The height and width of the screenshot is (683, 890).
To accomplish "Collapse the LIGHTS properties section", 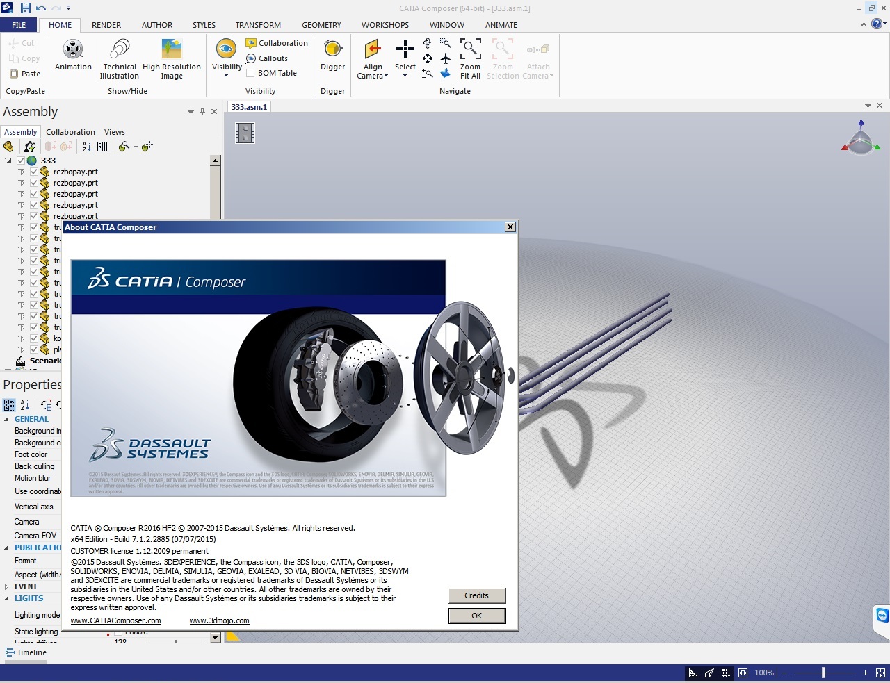I will coord(7,599).
